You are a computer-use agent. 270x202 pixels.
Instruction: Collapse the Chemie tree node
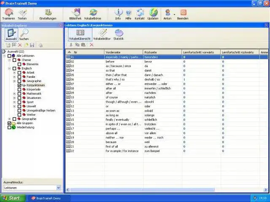coord(9,60)
